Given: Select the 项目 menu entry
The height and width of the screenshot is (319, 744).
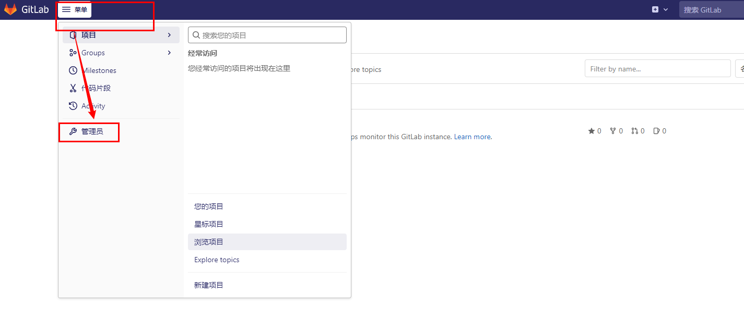Looking at the screenshot, I should coord(121,35).
